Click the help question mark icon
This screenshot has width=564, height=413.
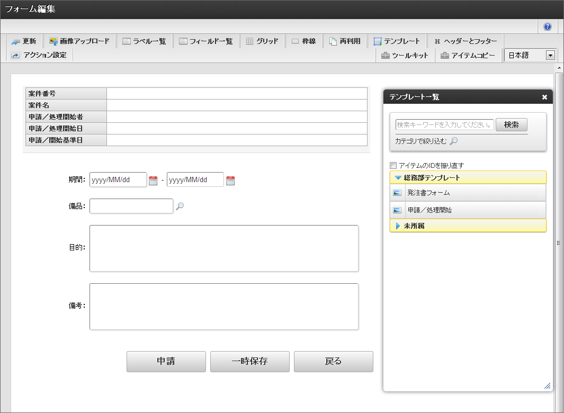547,26
